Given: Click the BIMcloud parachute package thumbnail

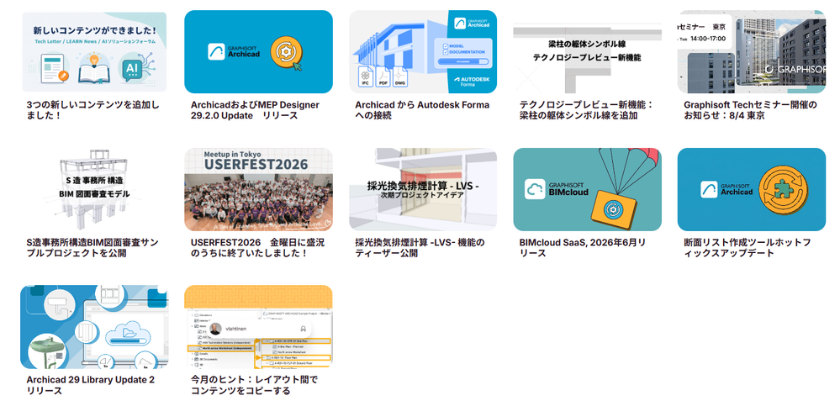Looking at the screenshot, I should click(587, 190).
